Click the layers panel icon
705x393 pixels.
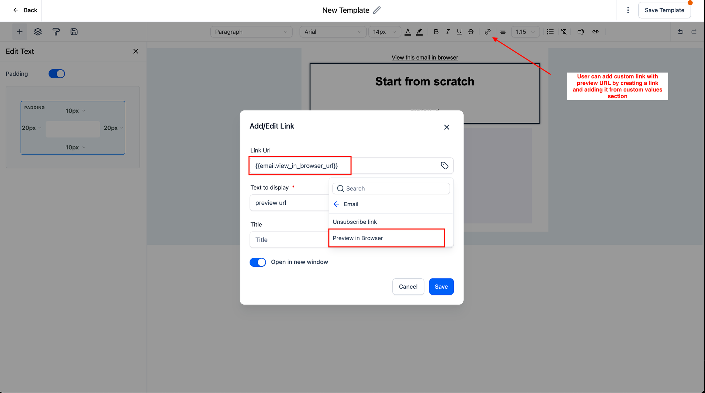pos(38,31)
